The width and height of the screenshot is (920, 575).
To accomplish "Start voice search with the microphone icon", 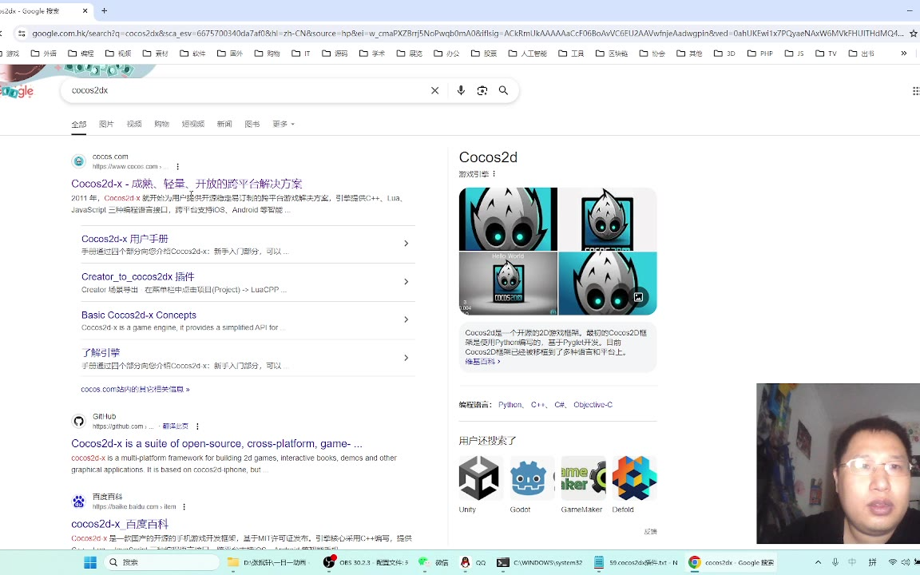I will coord(461,90).
